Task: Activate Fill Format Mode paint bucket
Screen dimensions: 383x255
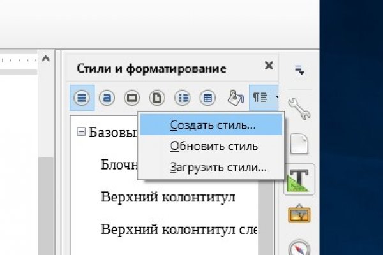Action: pos(235,98)
